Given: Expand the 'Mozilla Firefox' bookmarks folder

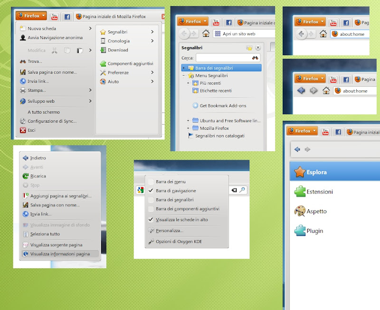Looking at the screenshot, I should click(x=188, y=128).
